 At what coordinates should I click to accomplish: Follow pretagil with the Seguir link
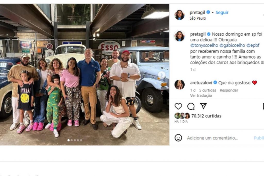pos(222,12)
